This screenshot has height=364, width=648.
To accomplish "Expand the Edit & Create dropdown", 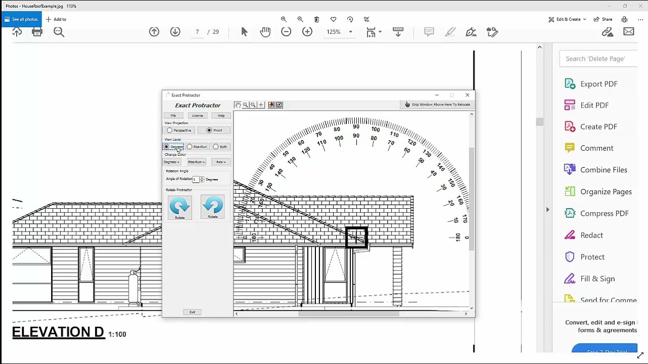I will point(584,19).
